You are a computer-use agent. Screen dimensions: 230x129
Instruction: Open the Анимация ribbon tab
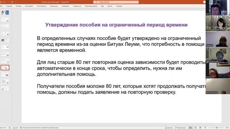65,6
